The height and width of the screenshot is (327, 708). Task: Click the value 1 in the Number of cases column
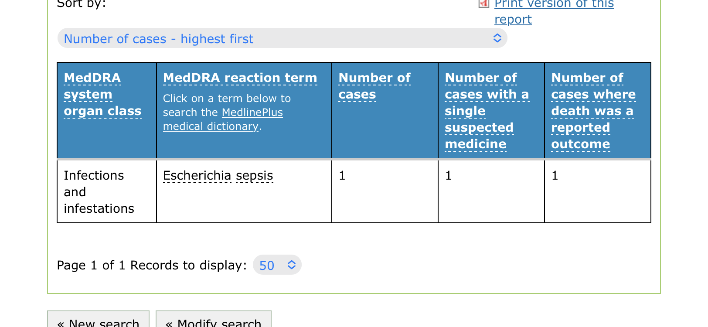click(x=342, y=175)
